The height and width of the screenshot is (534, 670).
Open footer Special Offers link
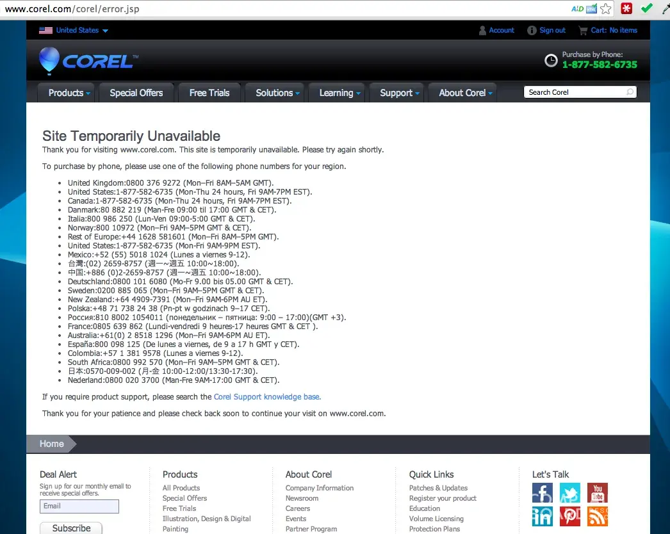click(x=184, y=498)
